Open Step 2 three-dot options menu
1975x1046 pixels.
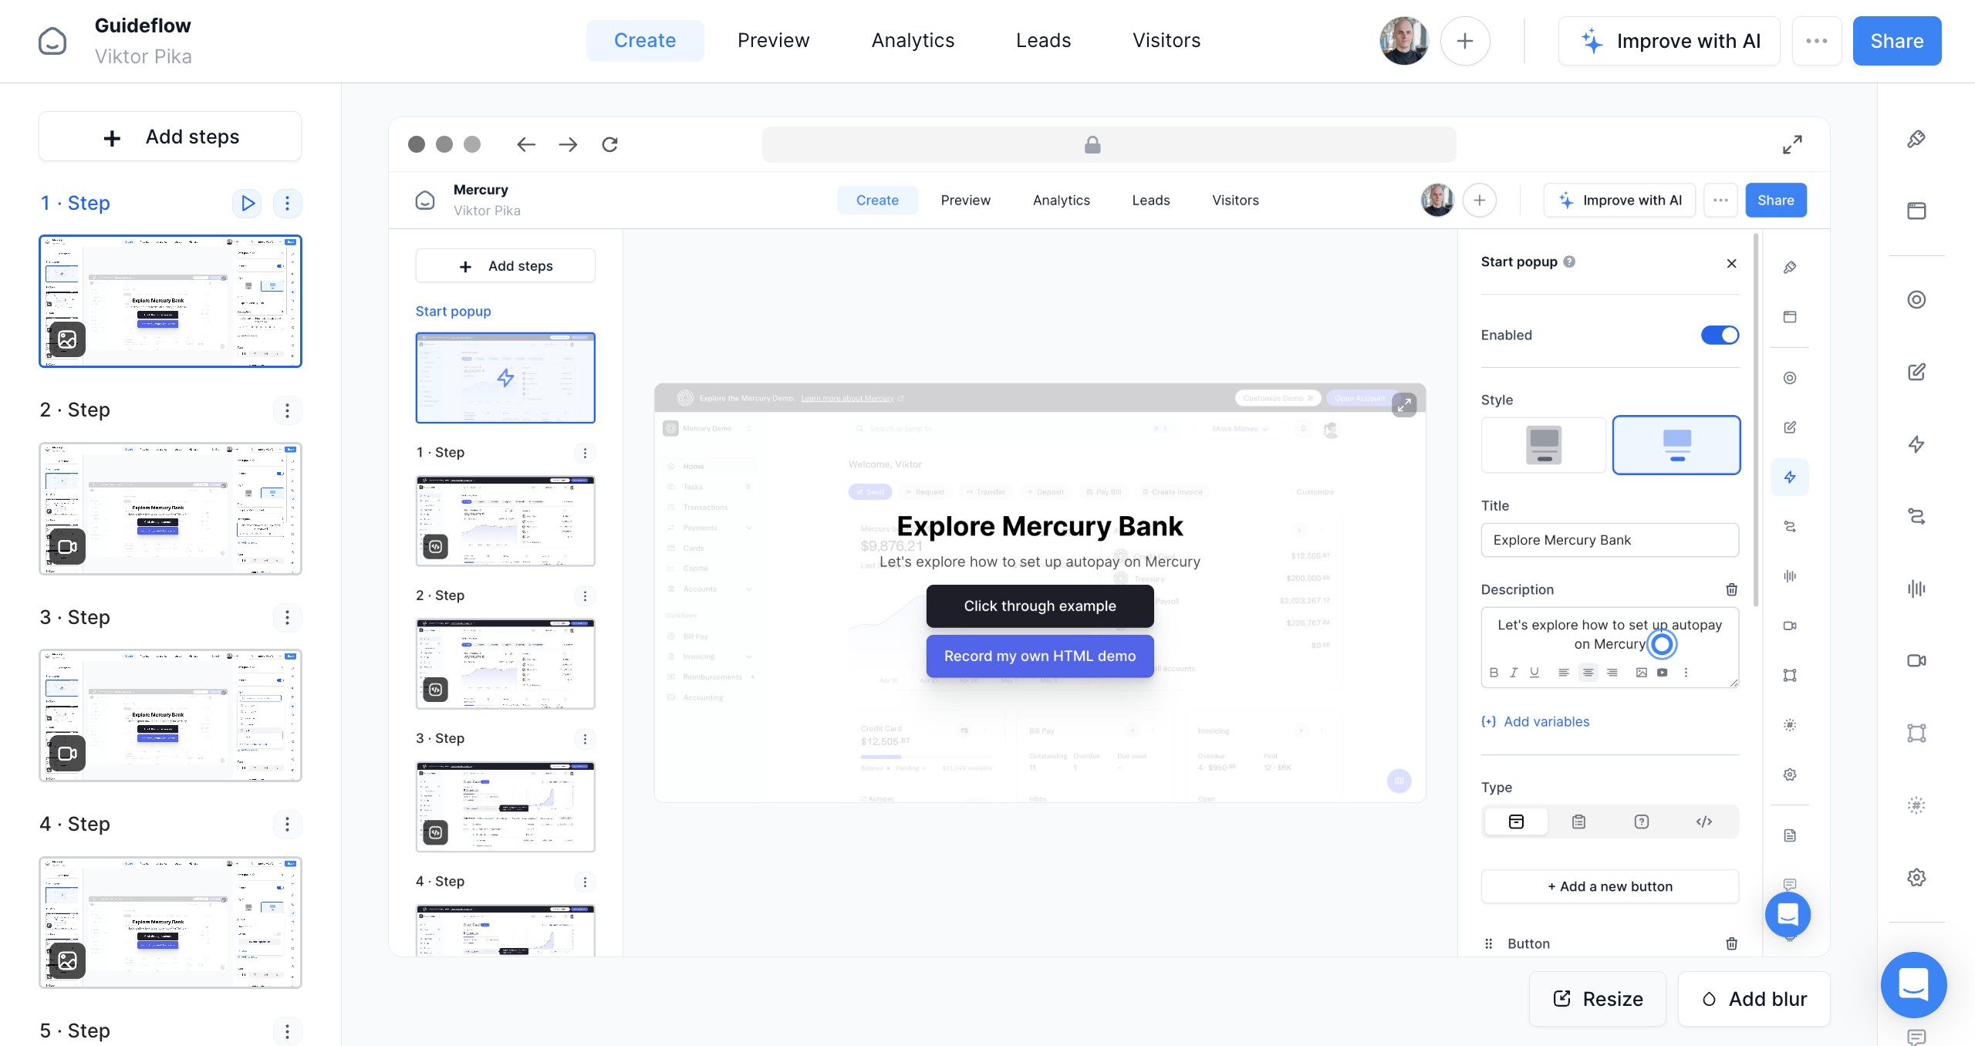pos(287,410)
